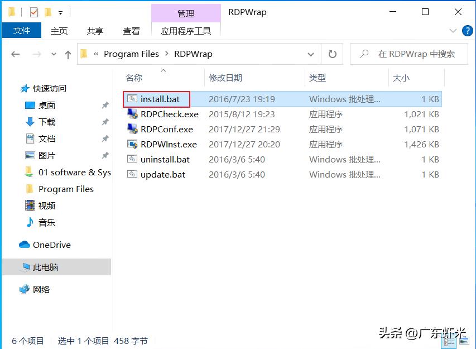Open the 应用程序工具 tab

tap(186, 31)
